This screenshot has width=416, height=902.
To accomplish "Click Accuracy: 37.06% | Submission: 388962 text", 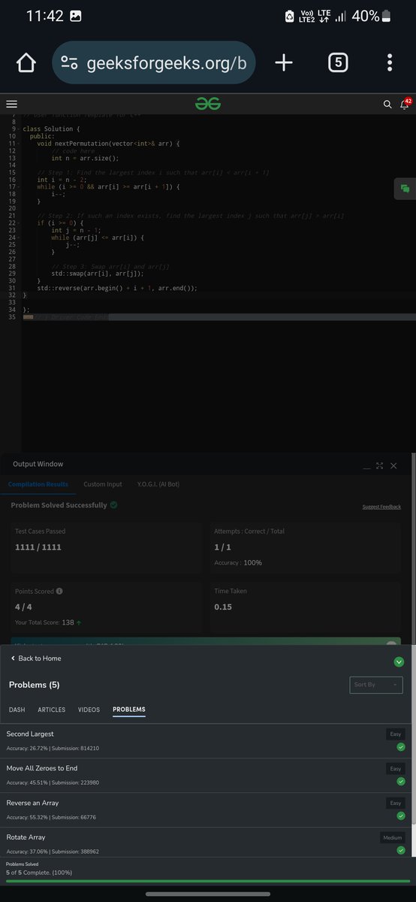I will [x=53, y=852].
